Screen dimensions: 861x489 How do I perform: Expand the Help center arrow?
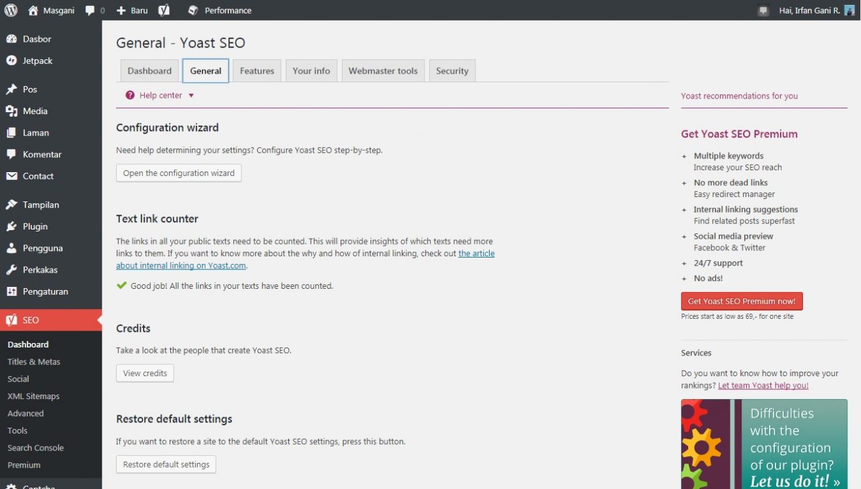pyautogui.click(x=191, y=95)
